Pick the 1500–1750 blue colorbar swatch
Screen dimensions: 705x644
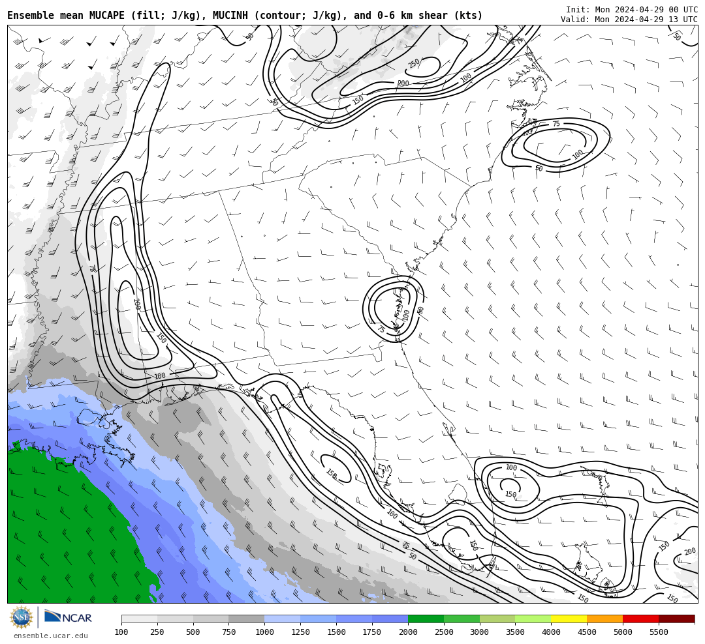pos(354,619)
